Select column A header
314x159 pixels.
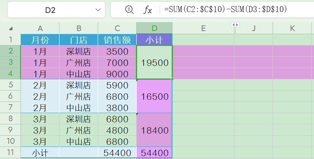click(40, 28)
